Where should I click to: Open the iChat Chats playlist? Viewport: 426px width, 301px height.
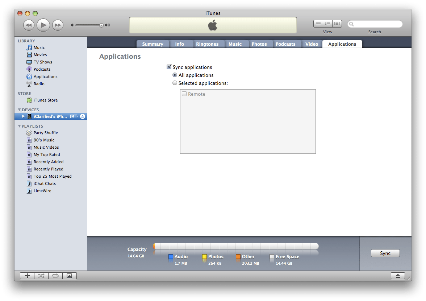[x=45, y=184]
